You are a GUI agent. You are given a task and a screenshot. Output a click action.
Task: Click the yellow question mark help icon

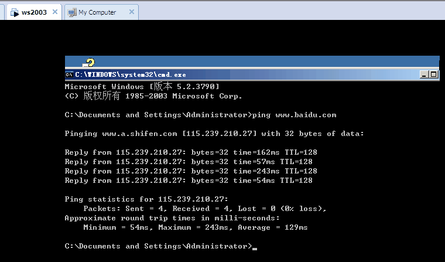[x=89, y=63]
